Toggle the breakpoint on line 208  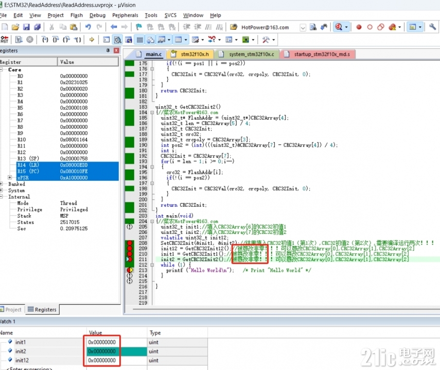[130, 243]
